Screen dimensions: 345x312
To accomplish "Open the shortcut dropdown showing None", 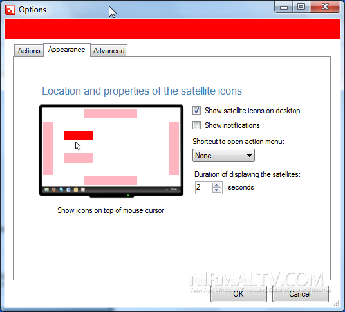I will click(x=223, y=156).
